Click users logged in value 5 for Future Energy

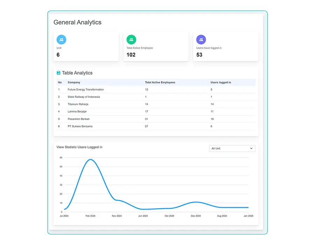pos(211,90)
